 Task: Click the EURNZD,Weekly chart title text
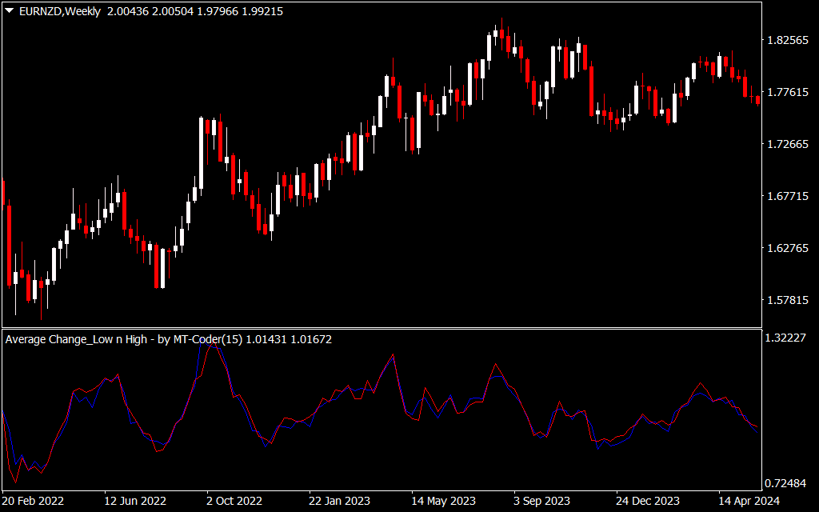click(x=59, y=11)
